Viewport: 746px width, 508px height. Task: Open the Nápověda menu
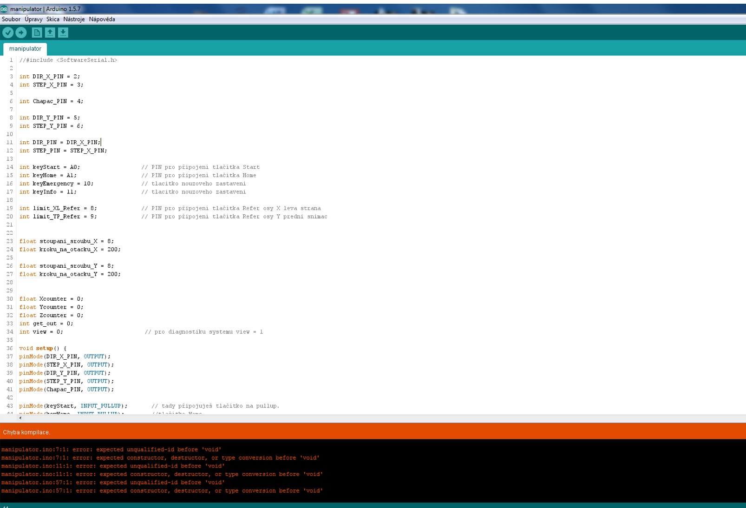click(x=102, y=20)
